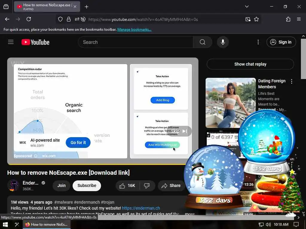The width and height of the screenshot is (306, 229).
Task: Sign in to YouTube
Action: 281,42
